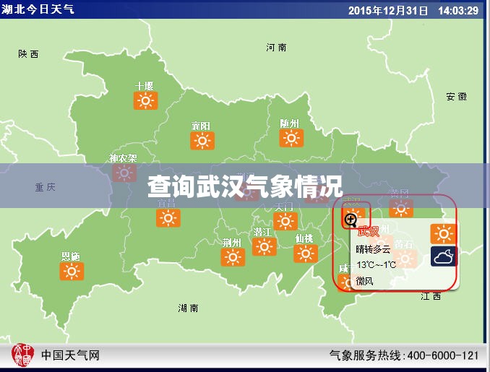This screenshot has height=372, width=490.
Task: Click the red 武汉 title in popup
Action: [x=368, y=231]
